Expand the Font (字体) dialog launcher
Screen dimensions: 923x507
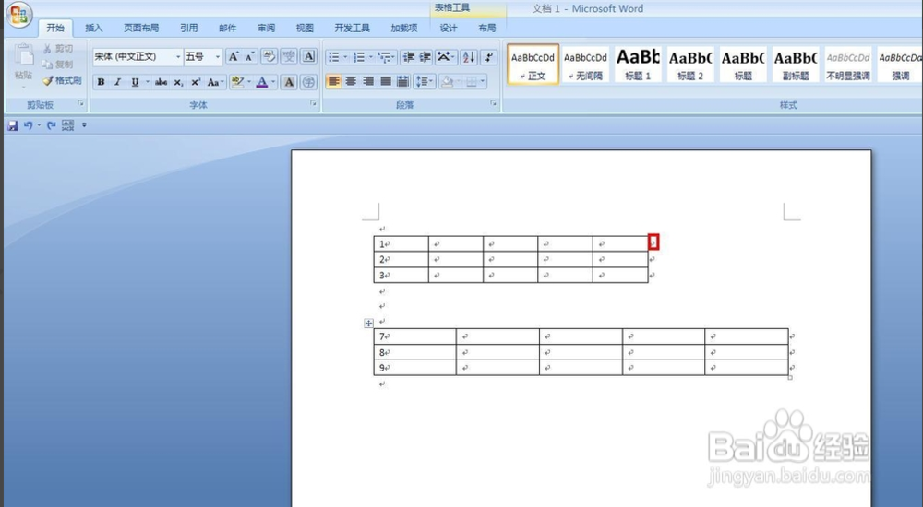pyautogui.click(x=313, y=103)
